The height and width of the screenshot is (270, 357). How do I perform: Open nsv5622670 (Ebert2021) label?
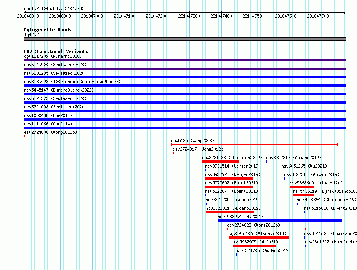point(231,191)
